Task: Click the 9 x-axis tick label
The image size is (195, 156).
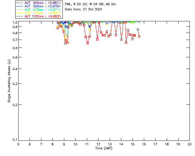Action: coord(64,144)
